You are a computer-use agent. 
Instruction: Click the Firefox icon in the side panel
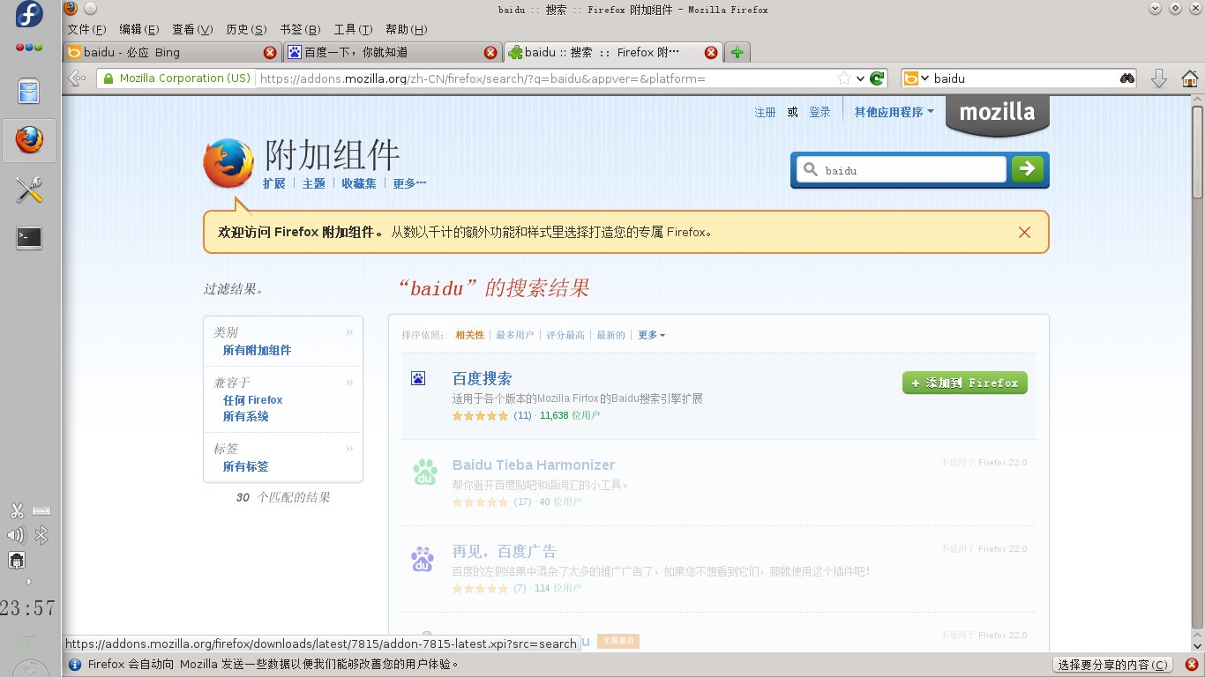point(29,139)
